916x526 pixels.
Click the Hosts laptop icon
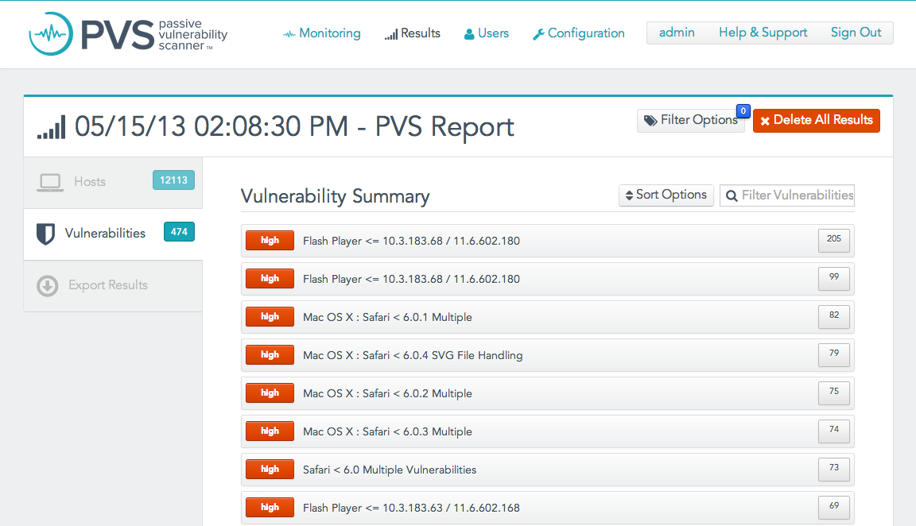tap(50, 183)
